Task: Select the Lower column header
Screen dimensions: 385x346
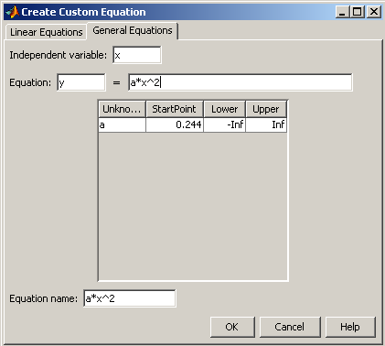Action: (x=224, y=109)
